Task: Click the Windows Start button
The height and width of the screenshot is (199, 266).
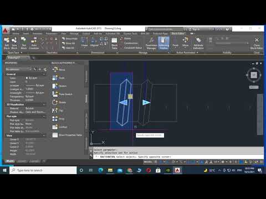Action: (4, 170)
